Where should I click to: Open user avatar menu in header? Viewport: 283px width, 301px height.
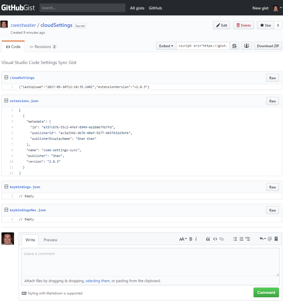click(x=277, y=8)
